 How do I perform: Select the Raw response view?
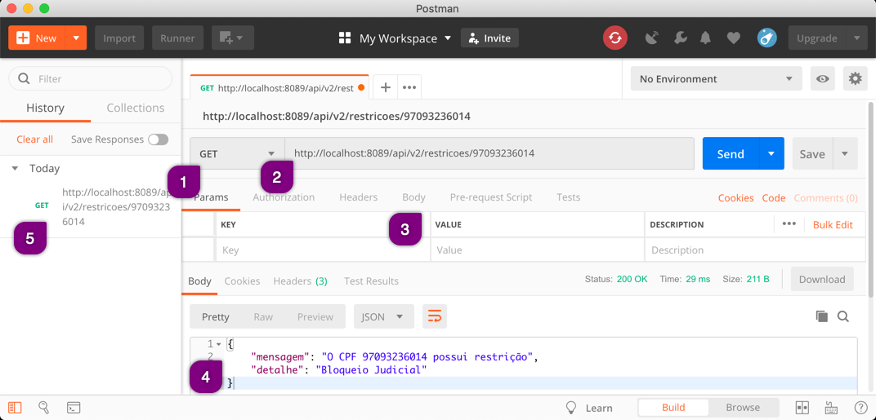(x=263, y=316)
